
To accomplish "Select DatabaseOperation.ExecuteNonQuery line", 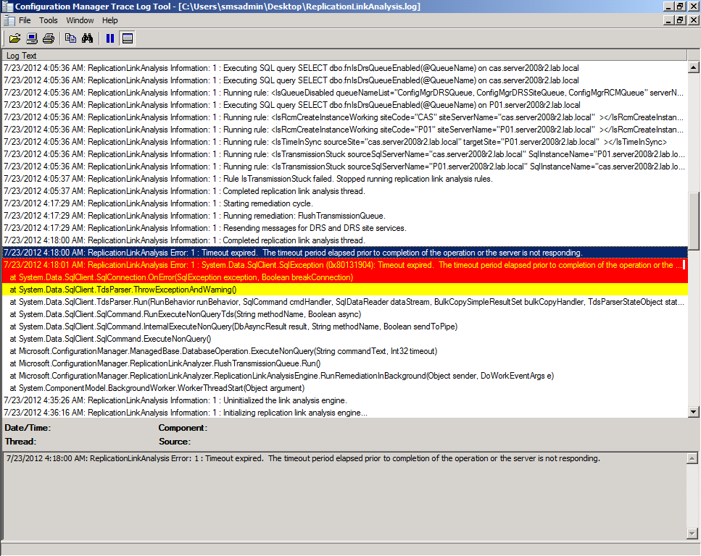I will pyautogui.click(x=344, y=351).
